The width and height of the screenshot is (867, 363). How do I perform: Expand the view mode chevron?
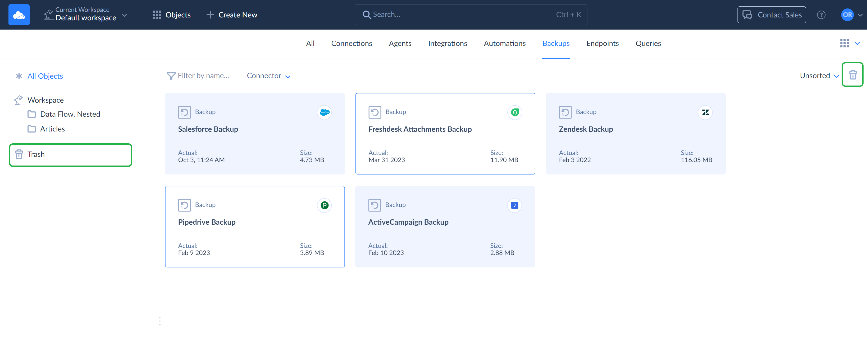[857, 43]
